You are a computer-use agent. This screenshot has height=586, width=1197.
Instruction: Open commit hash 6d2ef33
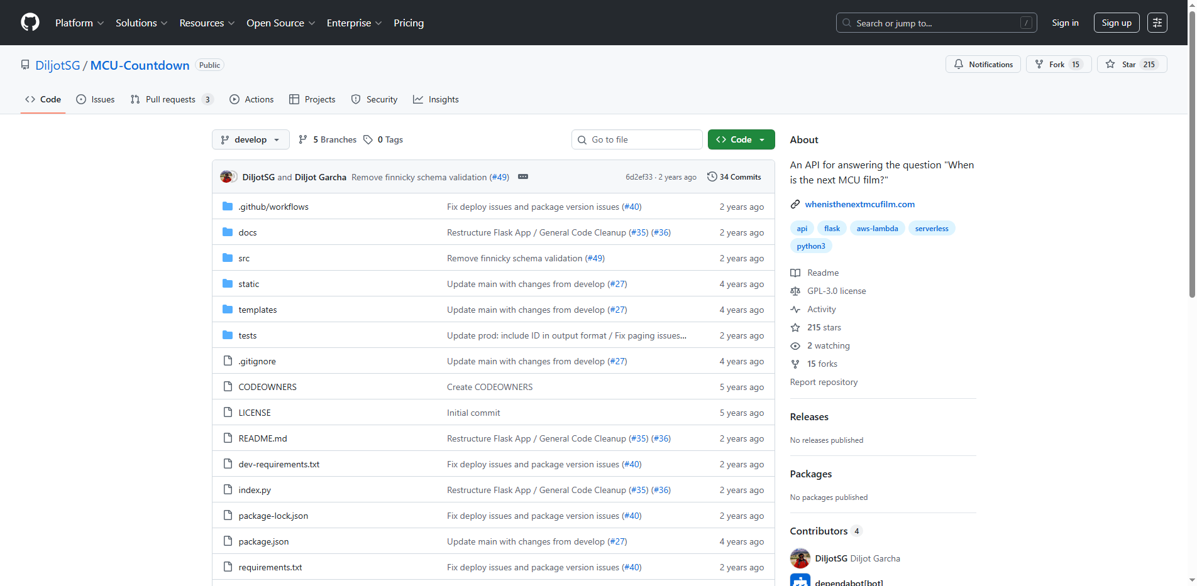639,177
